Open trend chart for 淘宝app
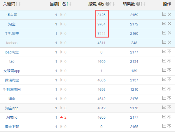The image size is (175, 133). click(x=164, y=108)
